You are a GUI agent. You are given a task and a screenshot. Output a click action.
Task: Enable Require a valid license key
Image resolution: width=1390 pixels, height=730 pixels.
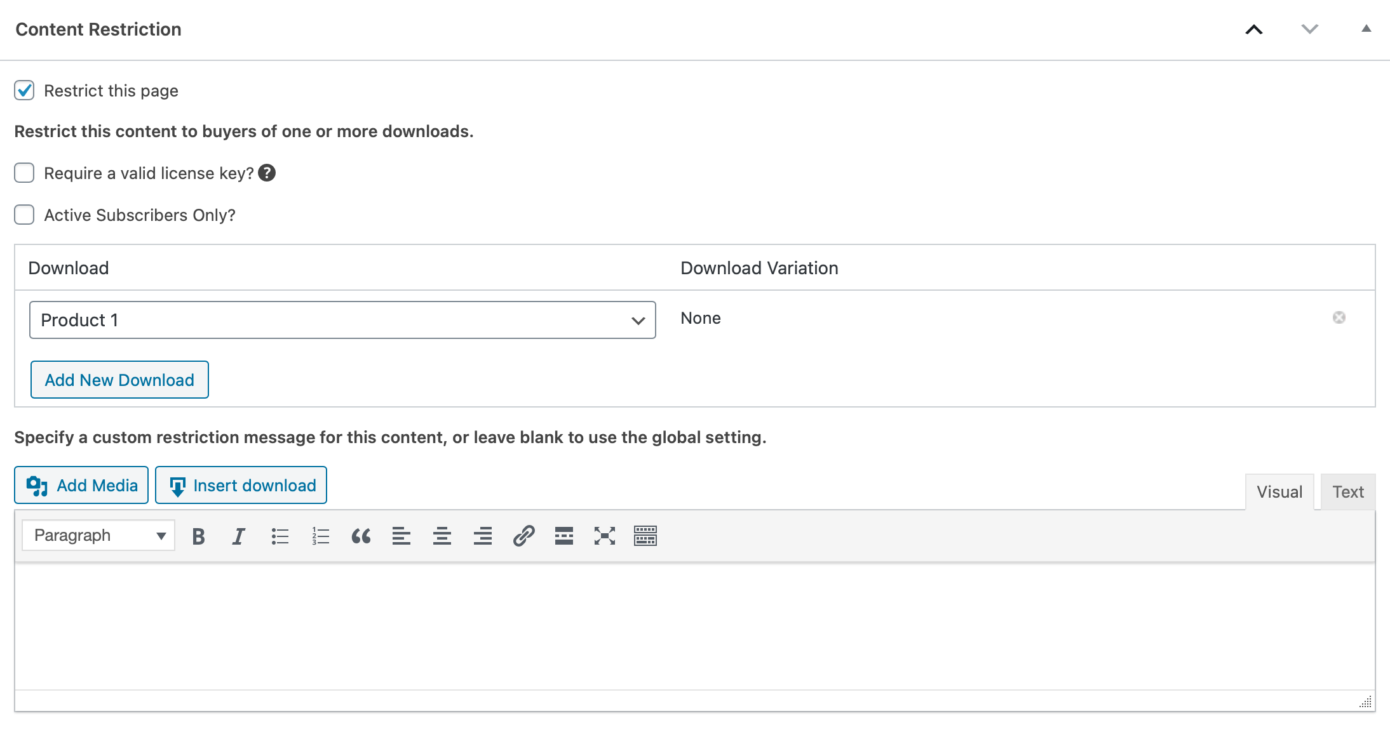(x=24, y=173)
